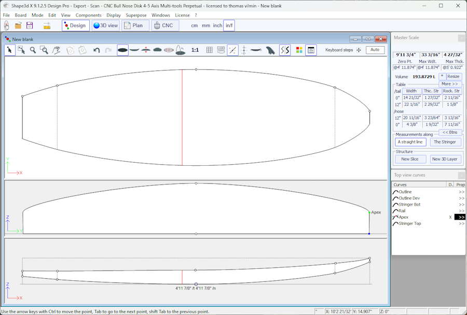Select the arrow pointer tool

point(10,50)
